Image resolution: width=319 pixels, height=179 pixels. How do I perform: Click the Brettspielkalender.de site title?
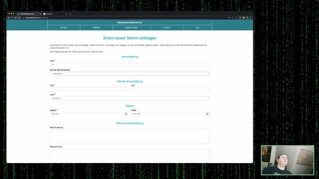pyautogui.click(x=130, y=22)
